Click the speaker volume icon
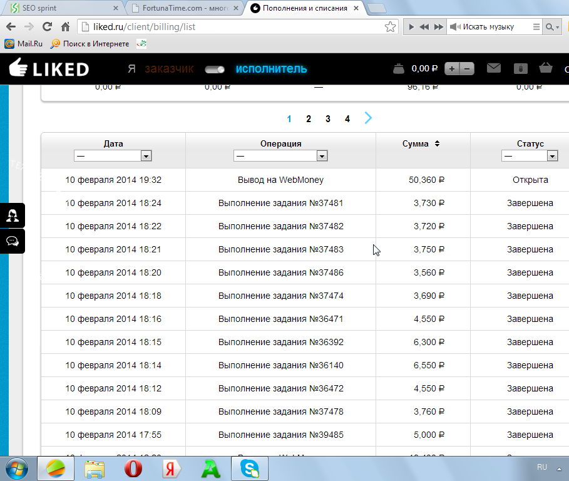 click(455, 27)
